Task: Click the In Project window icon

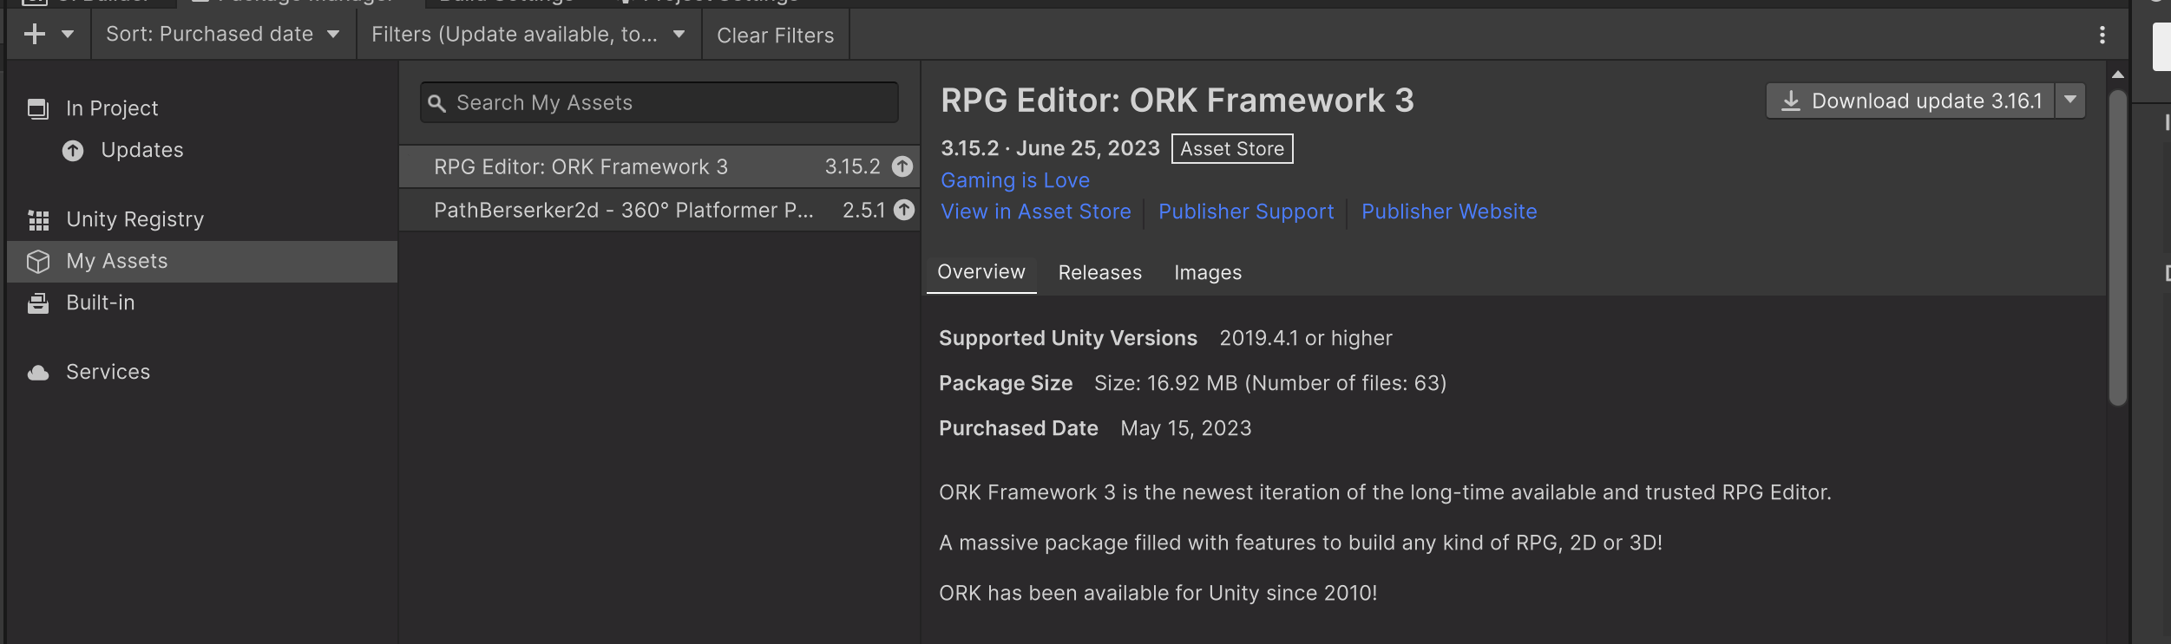Action: [37, 108]
